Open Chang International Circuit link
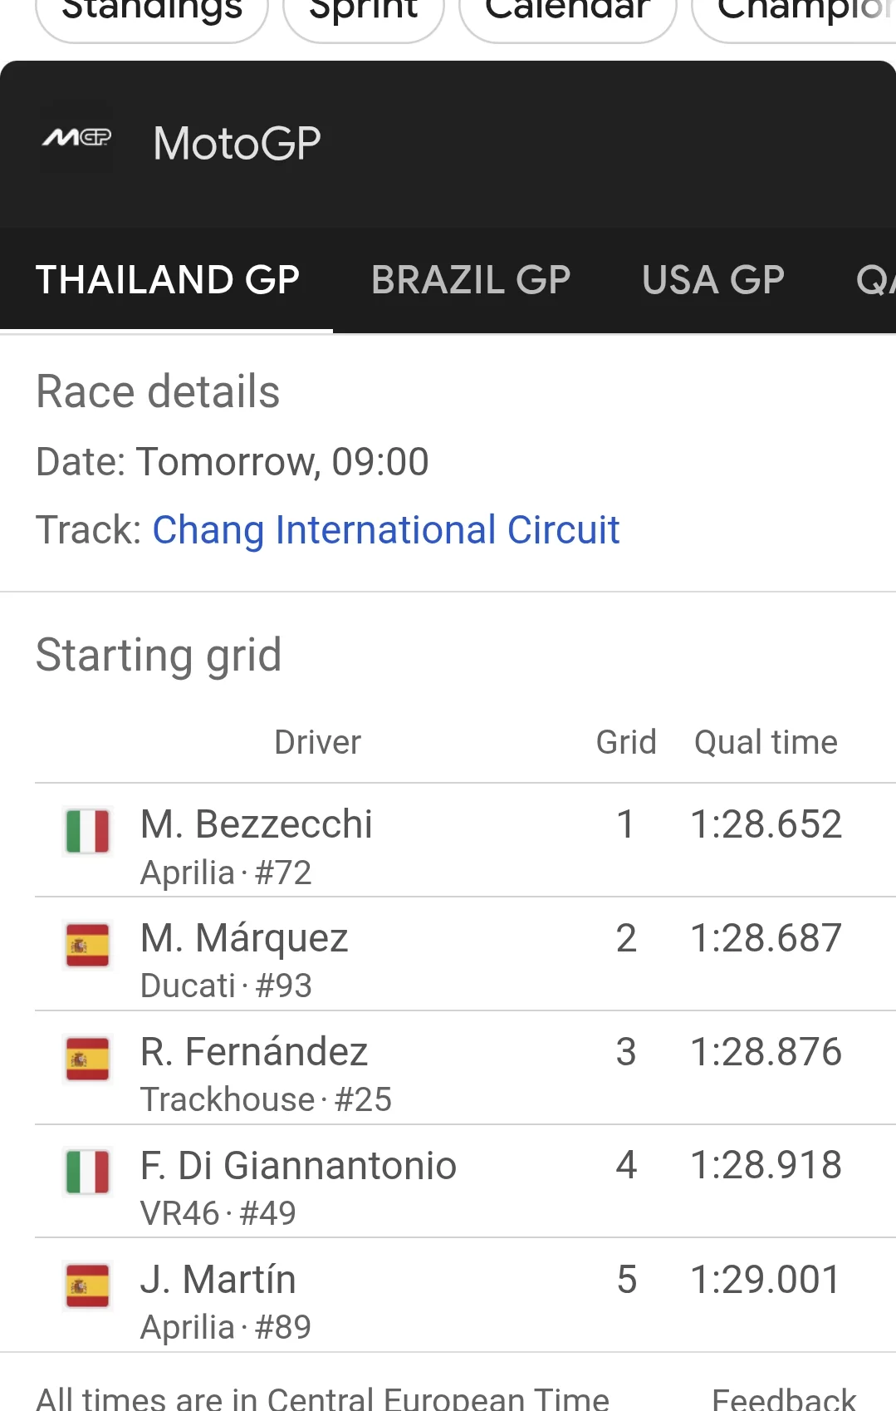The height and width of the screenshot is (1411, 896). click(x=386, y=530)
